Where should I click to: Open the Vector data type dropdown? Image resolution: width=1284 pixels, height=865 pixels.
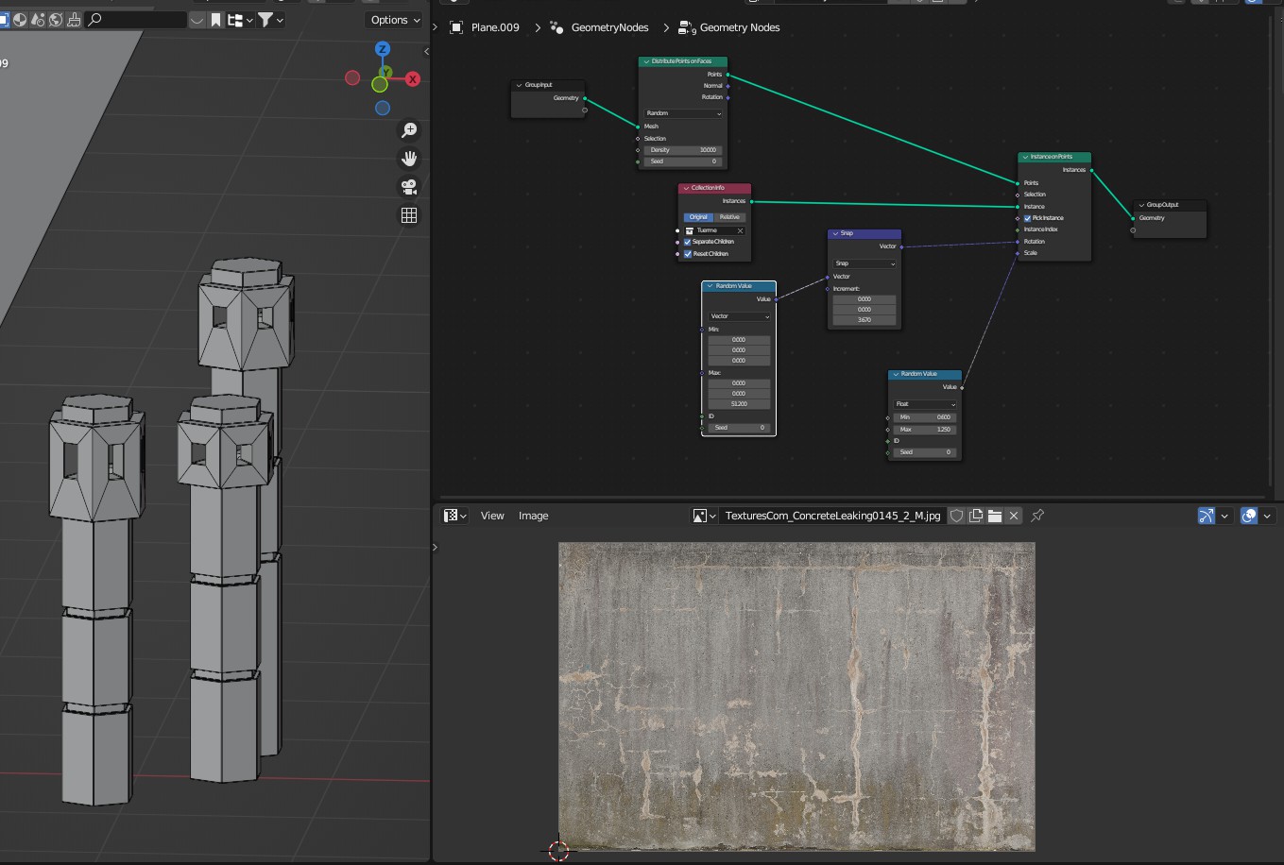point(740,316)
